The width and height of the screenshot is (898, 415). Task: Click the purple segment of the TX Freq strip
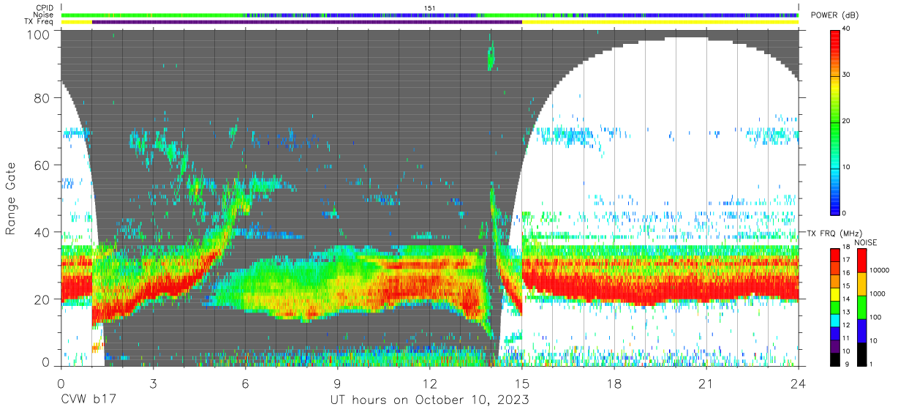[x=307, y=22]
